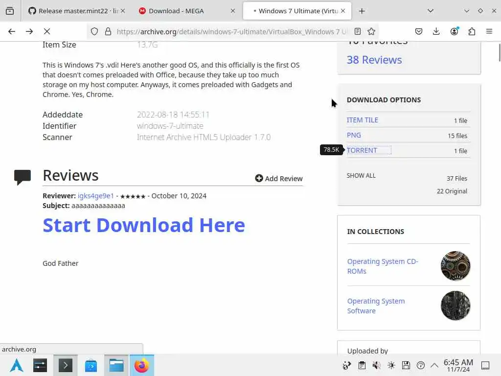501x376 pixels.
Task: Open a new tab
Action: point(362,11)
